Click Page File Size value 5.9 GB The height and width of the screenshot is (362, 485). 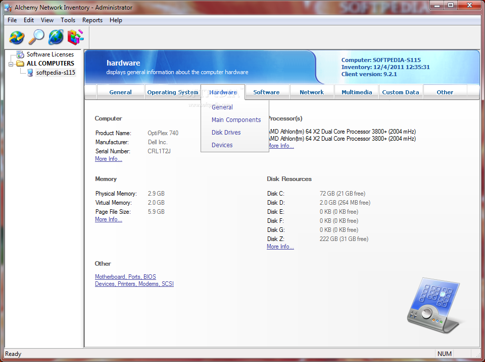(156, 212)
